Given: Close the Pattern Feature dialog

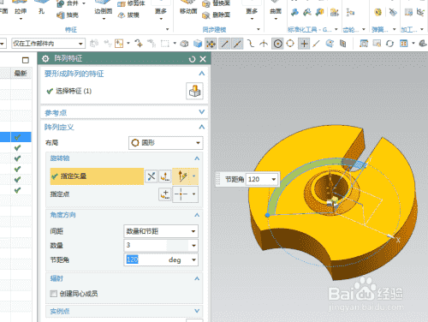Looking at the screenshot, I should point(203,59).
